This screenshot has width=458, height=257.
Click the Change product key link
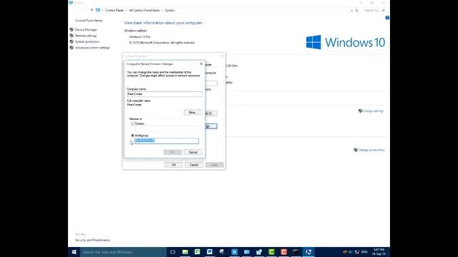[x=371, y=150]
